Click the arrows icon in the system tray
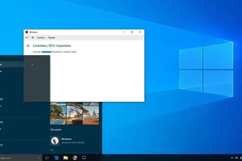 click(x=232, y=158)
